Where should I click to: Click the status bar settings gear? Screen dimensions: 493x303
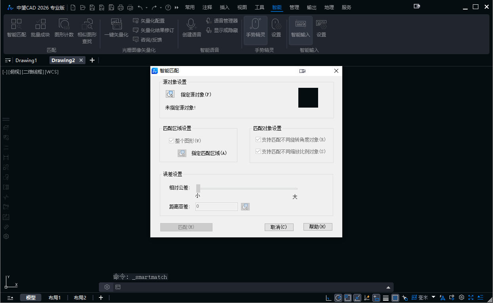[461, 297]
